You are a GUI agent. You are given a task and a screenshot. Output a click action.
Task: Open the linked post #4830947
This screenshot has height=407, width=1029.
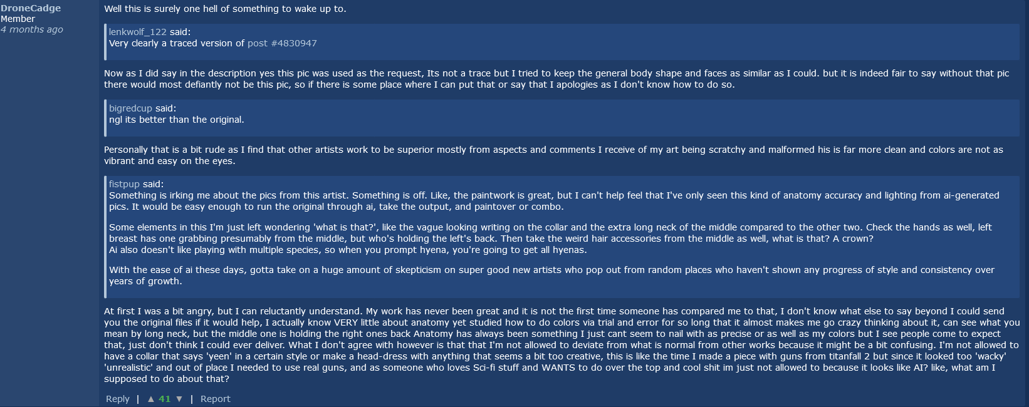(282, 43)
